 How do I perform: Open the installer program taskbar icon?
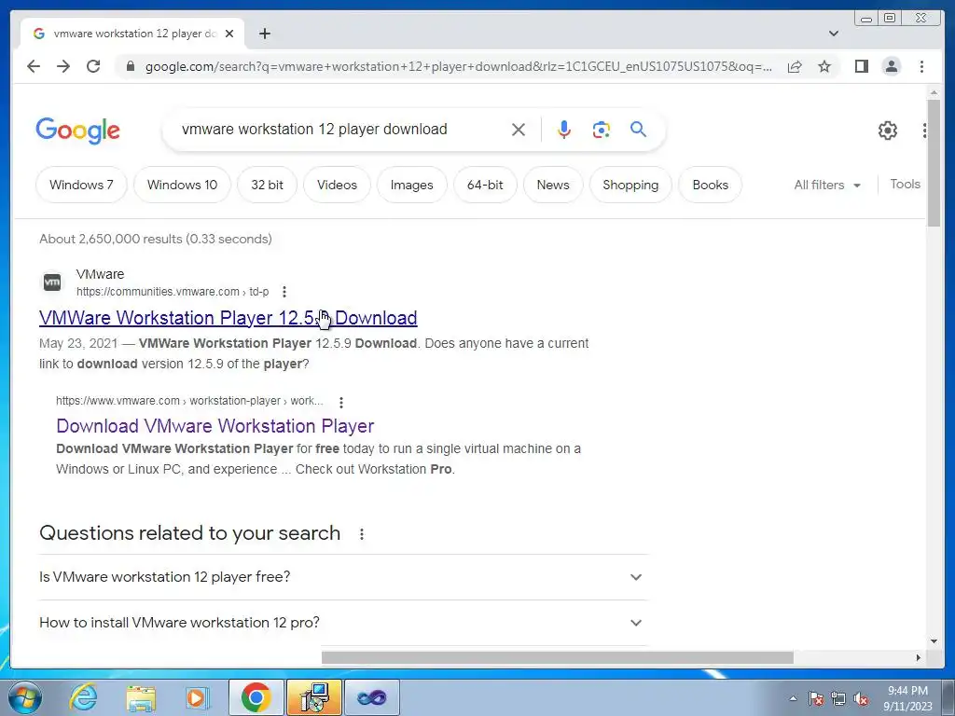pyautogui.click(x=314, y=697)
